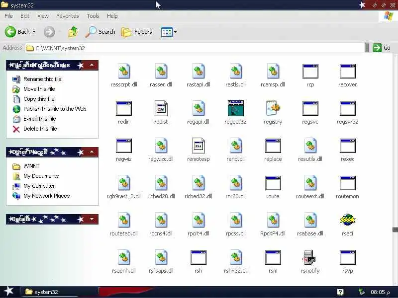
Task: Click the redist file icon
Action: [161, 108]
